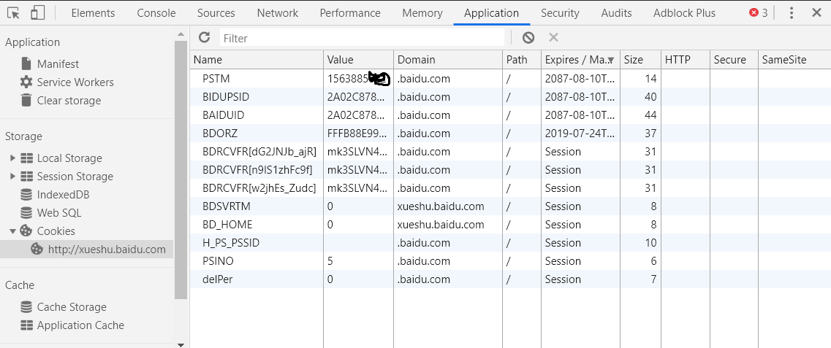Click the delete selected cookie X icon

553,38
